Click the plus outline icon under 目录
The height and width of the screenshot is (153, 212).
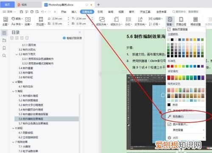[x=22, y=38]
